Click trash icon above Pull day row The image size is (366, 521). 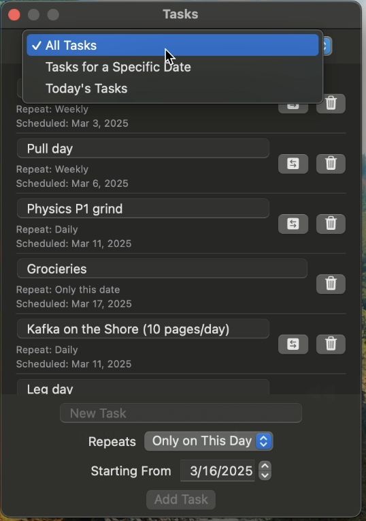pyautogui.click(x=331, y=104)
